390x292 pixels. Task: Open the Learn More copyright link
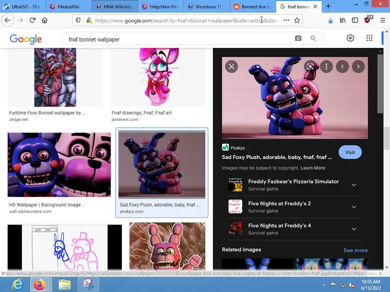(x=313, y=168)
